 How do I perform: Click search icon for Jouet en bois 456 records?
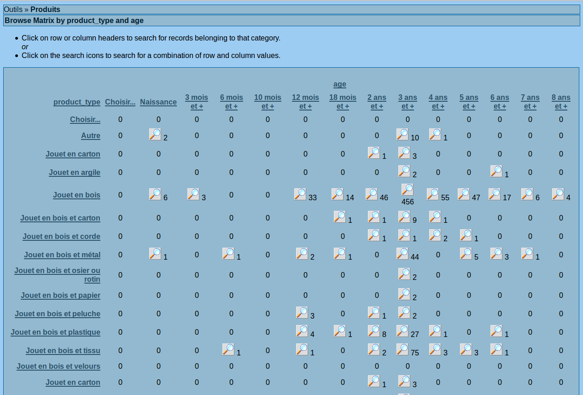click(x=407, y=190)
